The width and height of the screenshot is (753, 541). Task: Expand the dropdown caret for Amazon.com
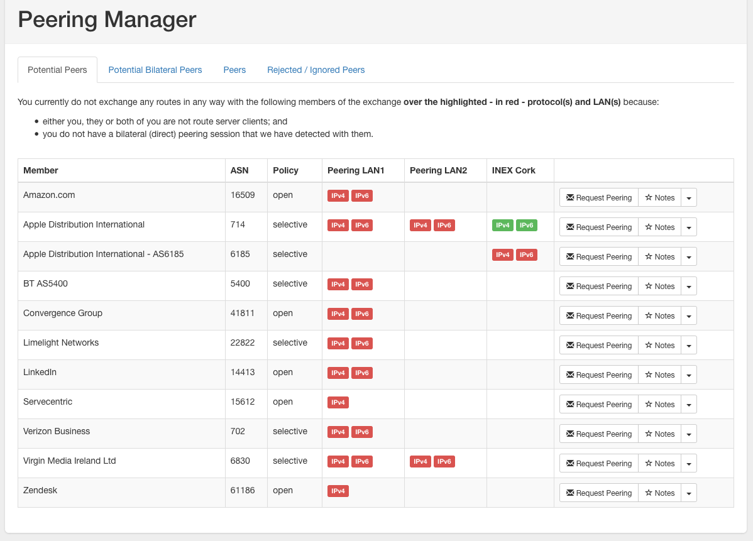[x=689, y=198]
